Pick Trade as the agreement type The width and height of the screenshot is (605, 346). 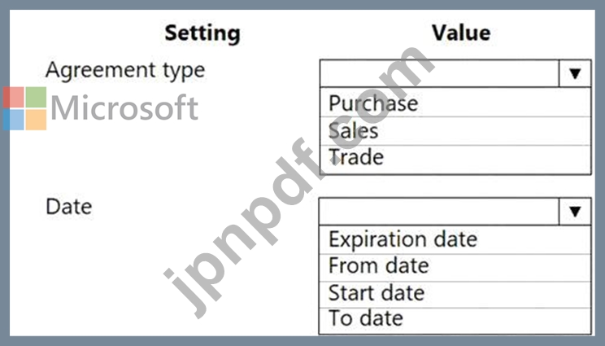pos(355,156)
